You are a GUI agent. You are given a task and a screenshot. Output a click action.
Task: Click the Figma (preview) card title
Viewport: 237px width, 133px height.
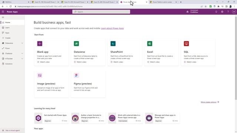pyautogui.click(x=83, y=84)
